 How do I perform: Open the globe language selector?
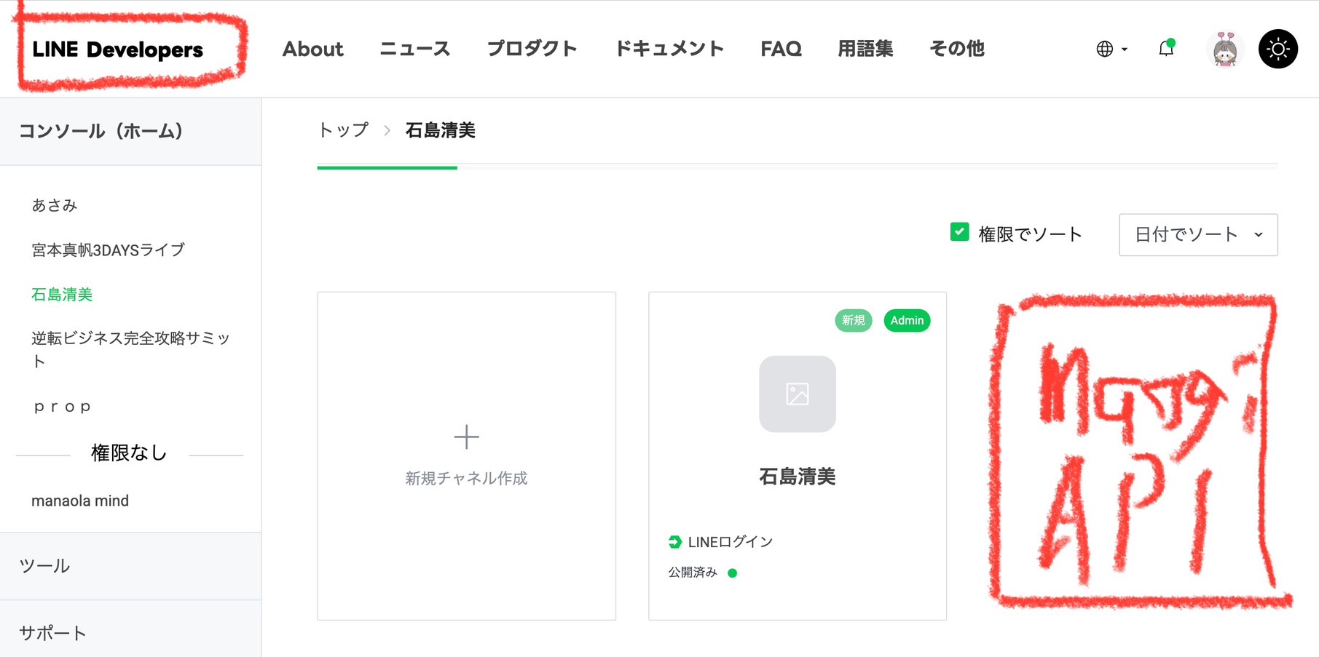coord(1111,49)
